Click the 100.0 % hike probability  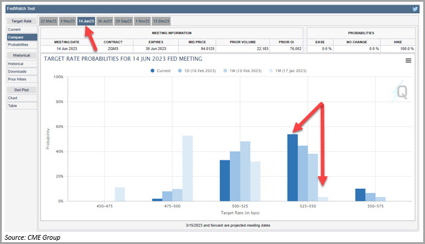[407, 49]
